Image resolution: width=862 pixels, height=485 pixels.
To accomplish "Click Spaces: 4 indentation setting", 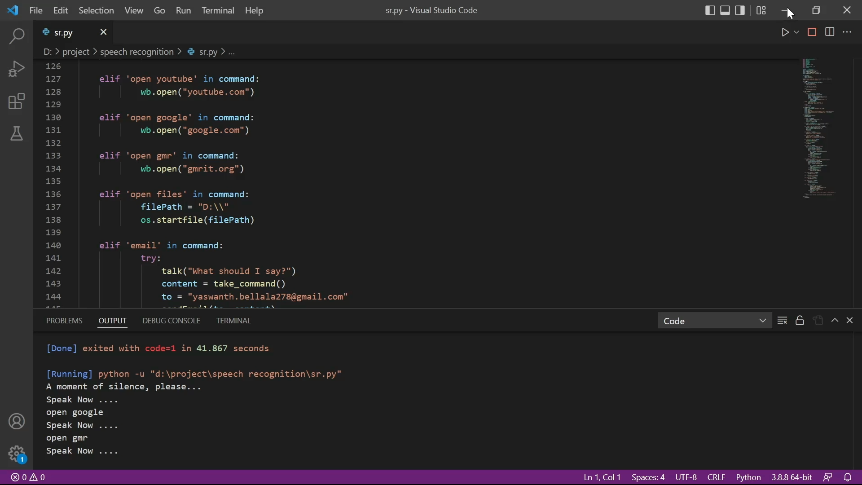I will click(x=648, y=477).
